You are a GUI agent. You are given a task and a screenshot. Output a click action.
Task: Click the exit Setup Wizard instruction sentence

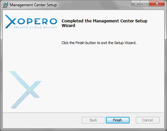(x=99, y=43)
